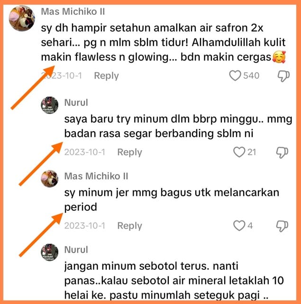This screenshot has height=304, width=301.
Task: Dislike the top comment about air safron
Action: pyautogui.click(x=283, y=76)
